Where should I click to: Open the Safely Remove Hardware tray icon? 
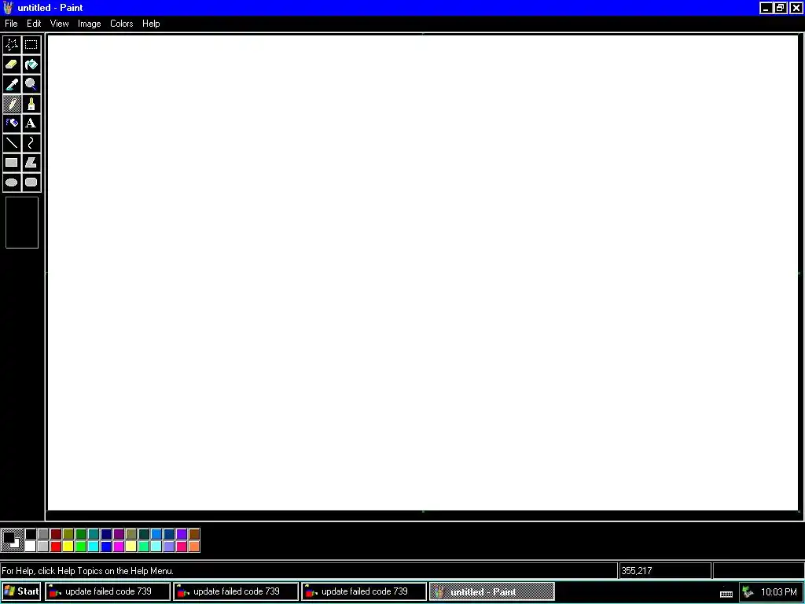pyautogui.click(x=748, y=592)
